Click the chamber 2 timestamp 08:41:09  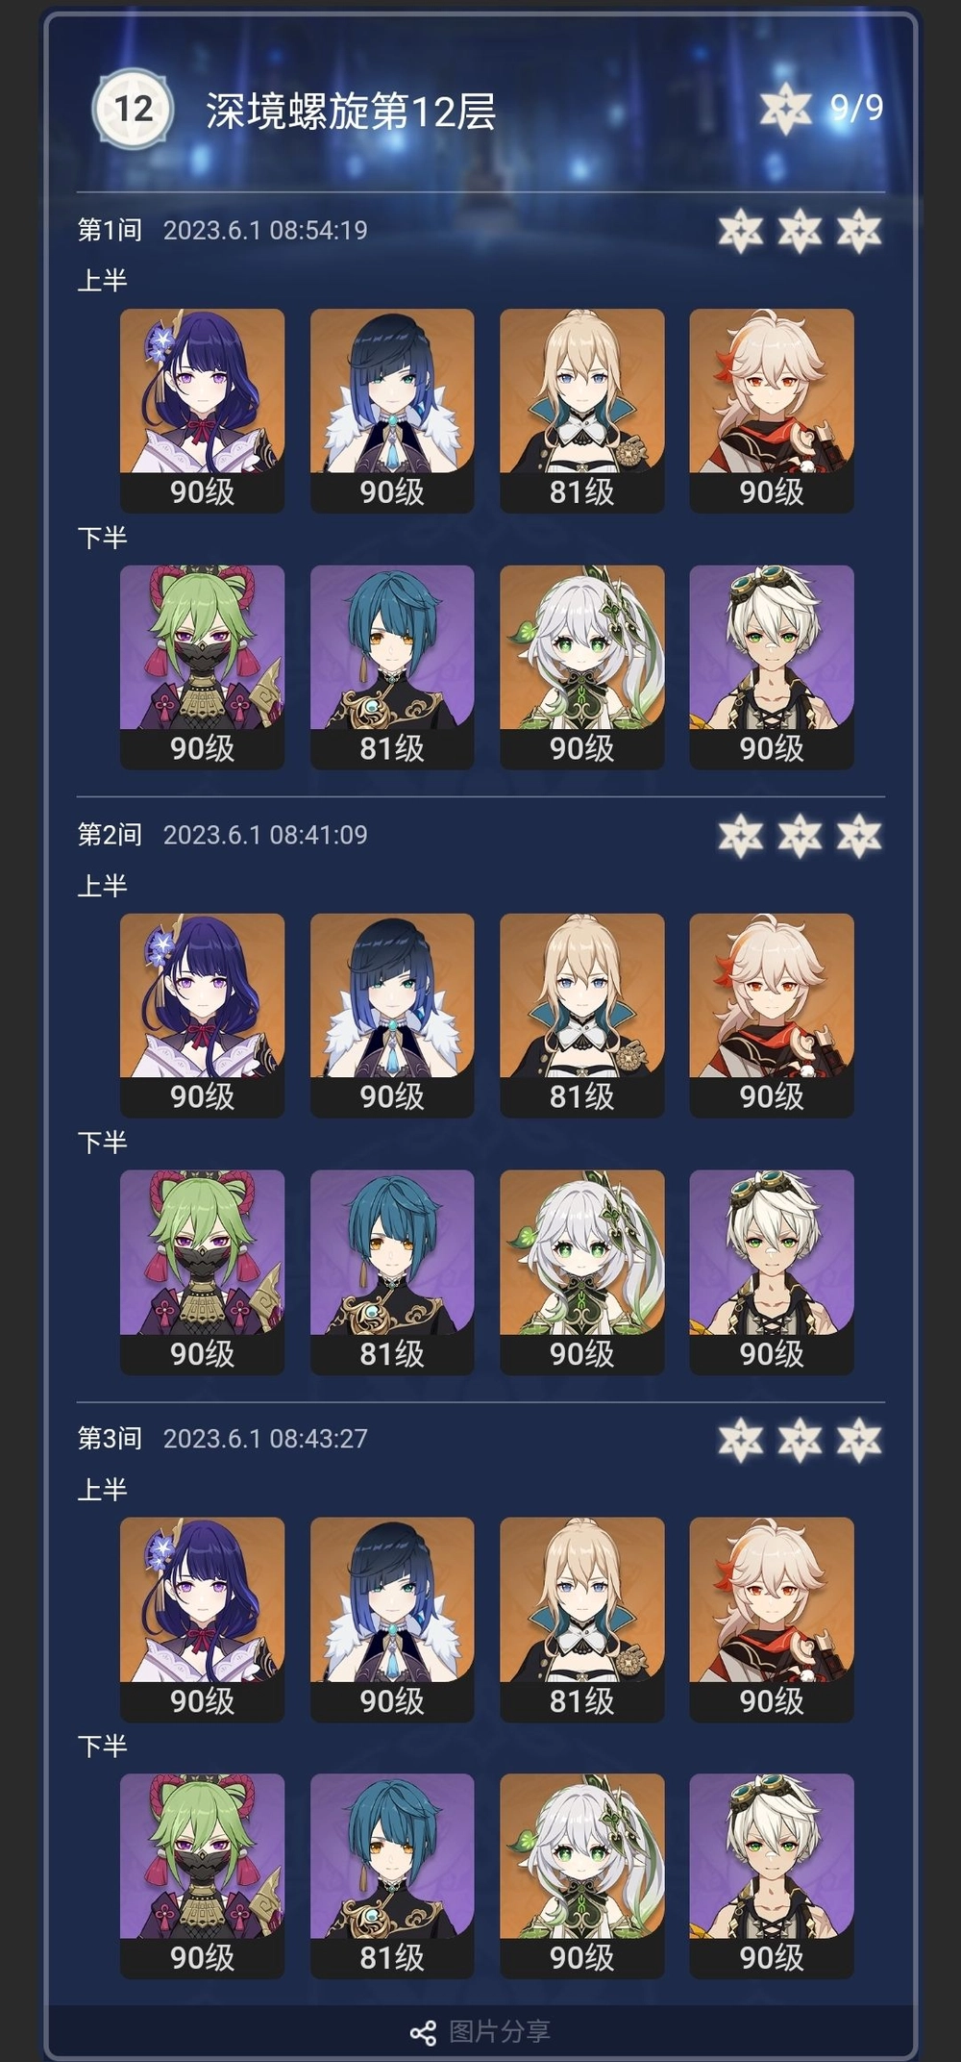(318, 835)
